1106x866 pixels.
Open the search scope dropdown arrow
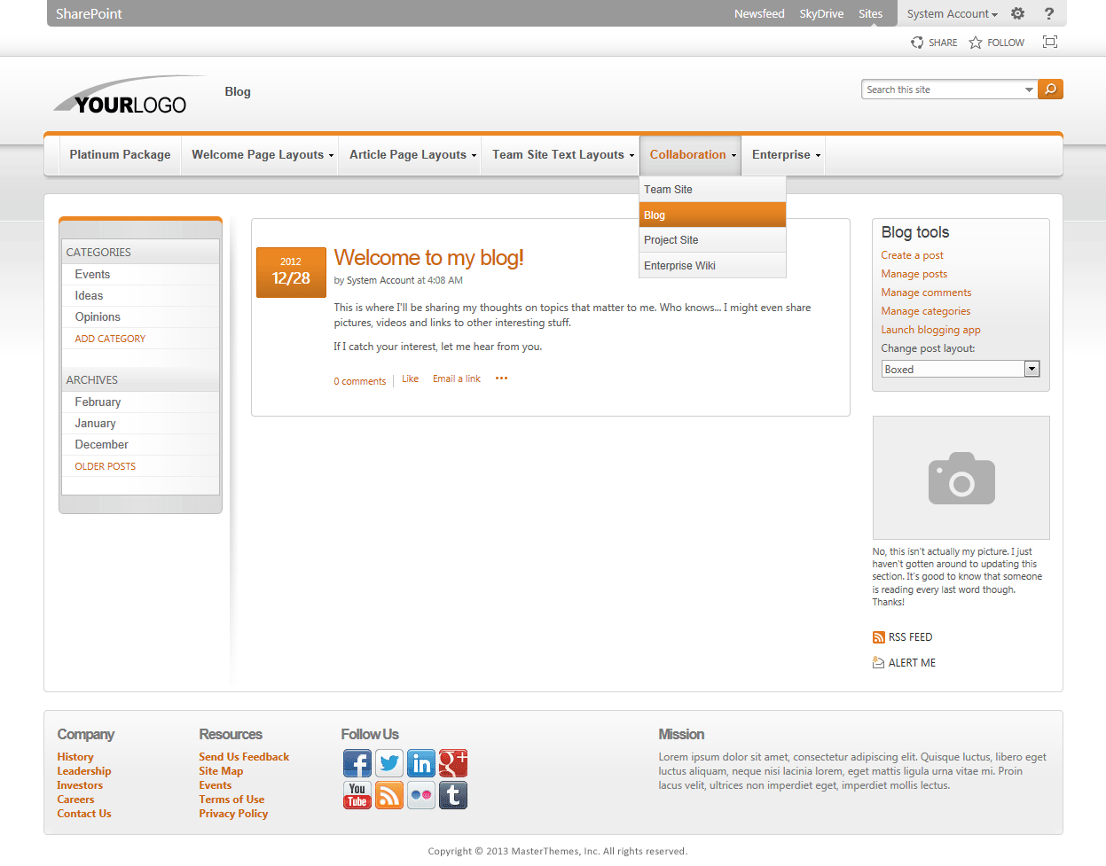click(x=1028, y=89)
